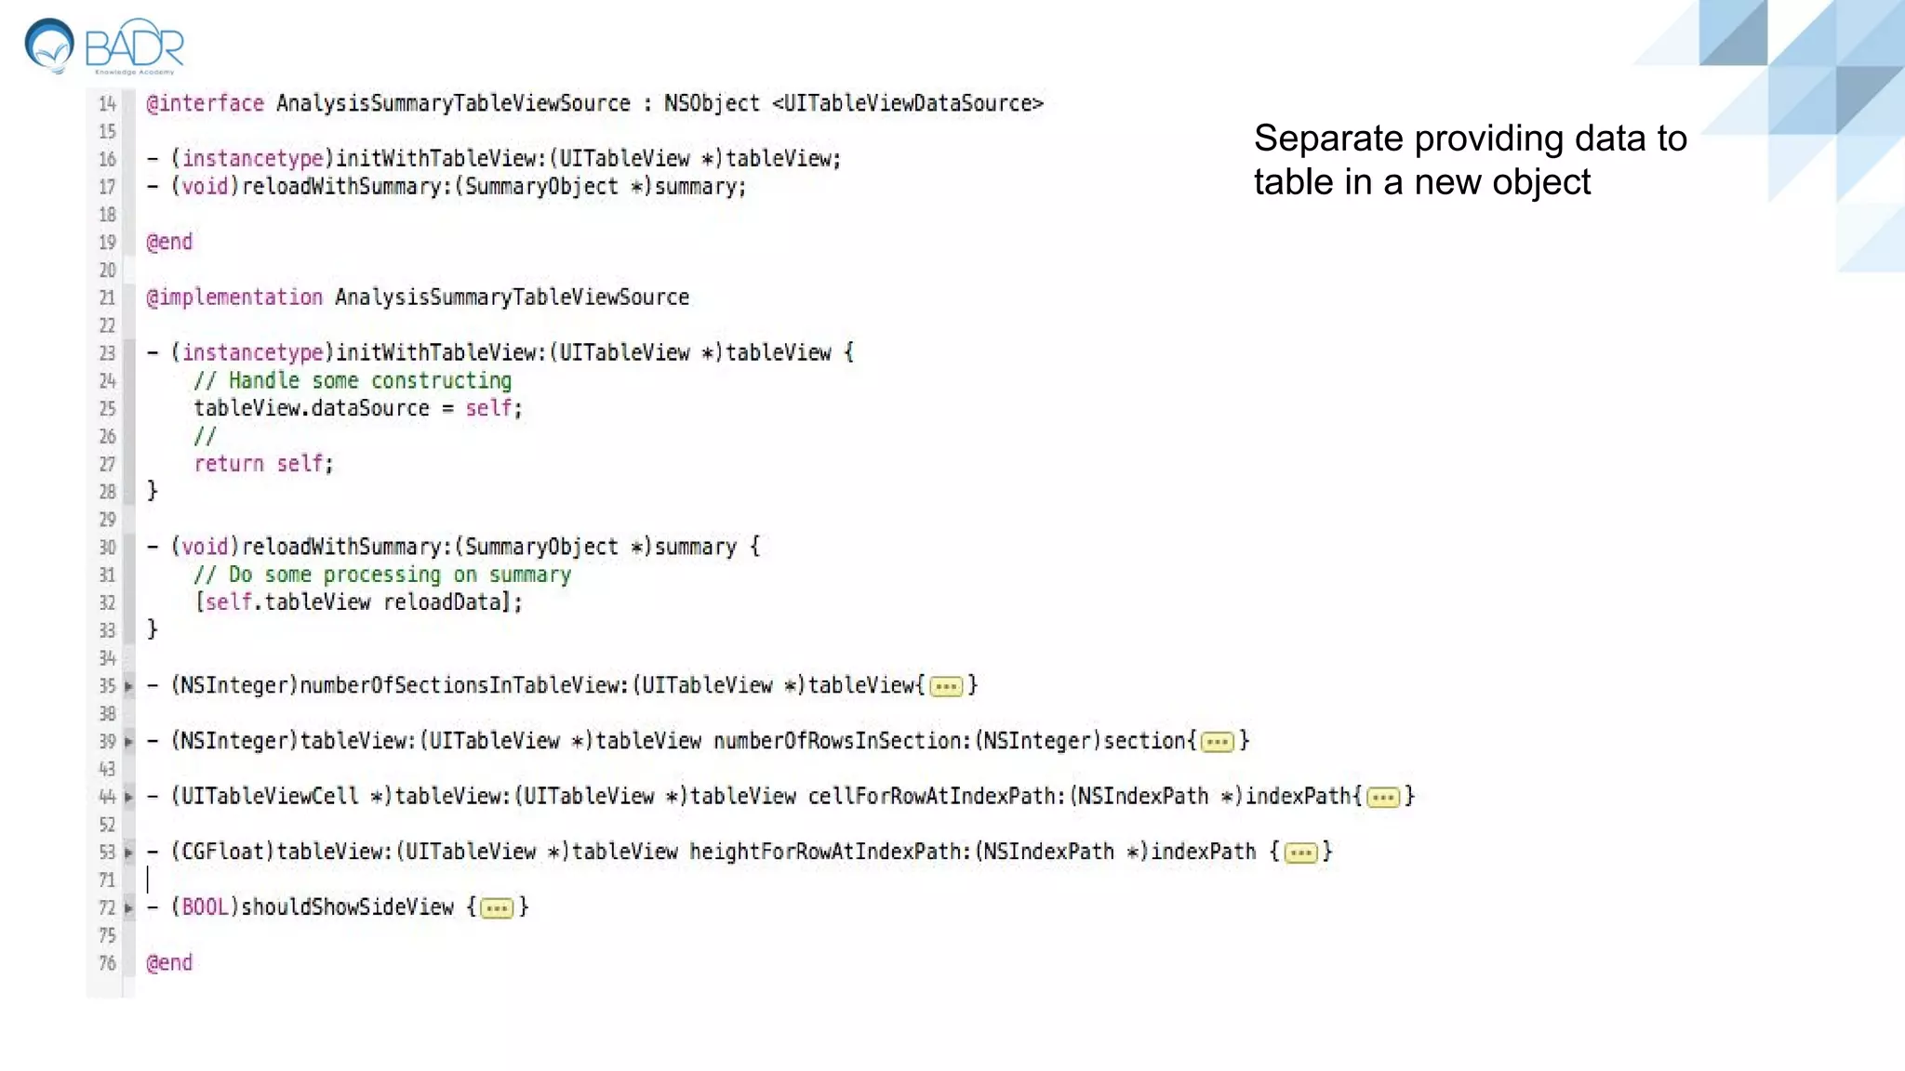Image resolution: width=1905 pixels, height=1071 pixels.
Task: Click line number 14 in gutter
Action: click(x=108, y=104)
